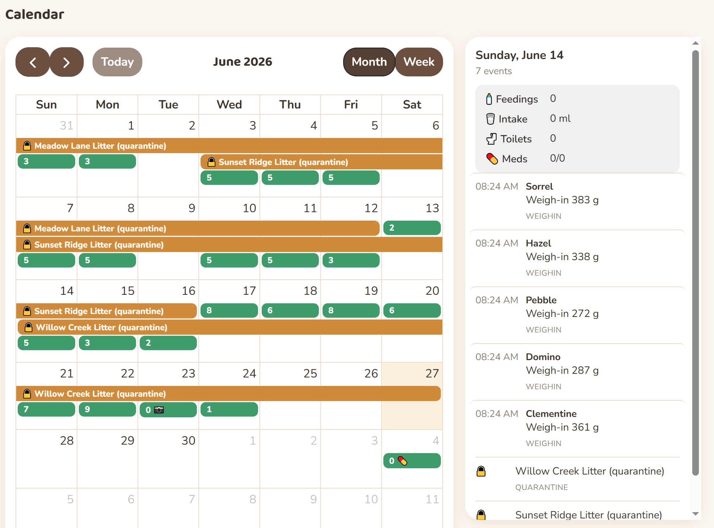Open green event chip '5' on June 3
Viewport: 714px width, 528px height.
click(x=229, y=178)
